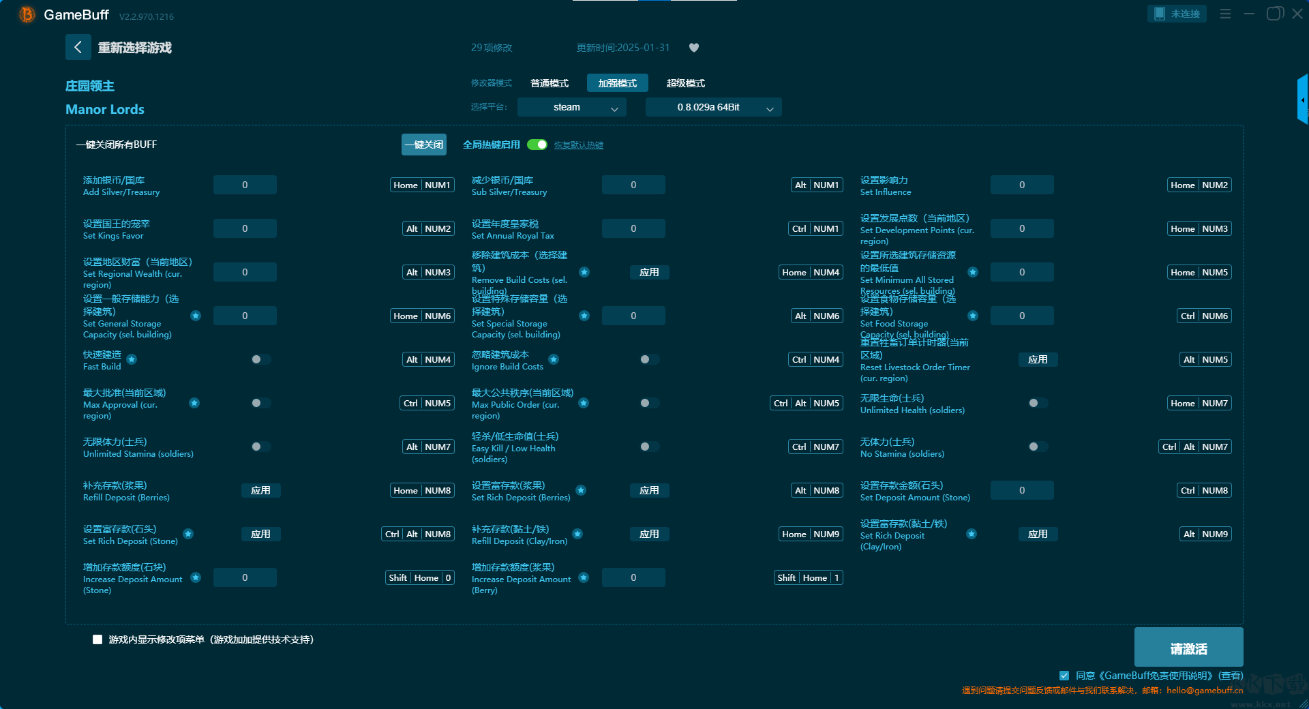This screenshot has width=1309, height=709.
Task: Toggle Easy Kill / Low Health switch
Action: 649,447
